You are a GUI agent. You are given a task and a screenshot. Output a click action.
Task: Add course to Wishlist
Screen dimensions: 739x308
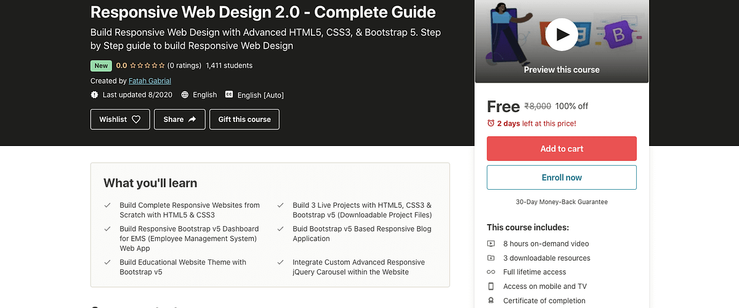[120, 120]
